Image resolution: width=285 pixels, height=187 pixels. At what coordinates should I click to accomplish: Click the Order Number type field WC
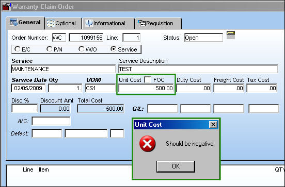(x=59, y=38)
